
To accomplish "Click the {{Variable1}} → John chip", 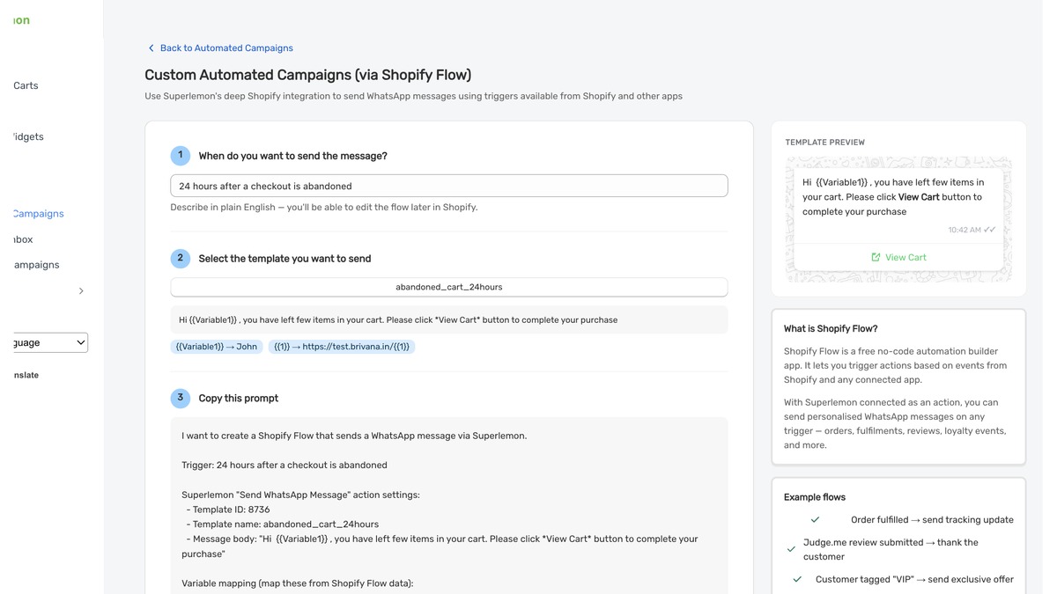I will tap(217, 347).
